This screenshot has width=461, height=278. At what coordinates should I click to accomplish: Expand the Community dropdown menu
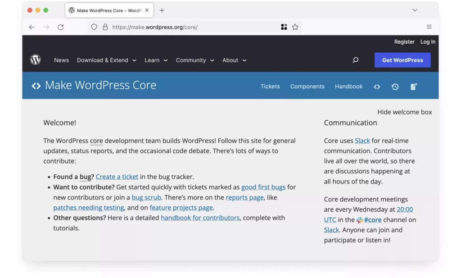tap(195, 60)
